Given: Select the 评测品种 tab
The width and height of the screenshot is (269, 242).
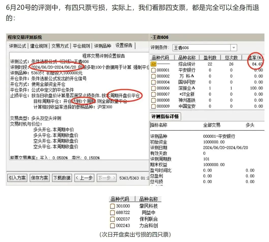Looking at the screenshot, I should pos(102,46).
